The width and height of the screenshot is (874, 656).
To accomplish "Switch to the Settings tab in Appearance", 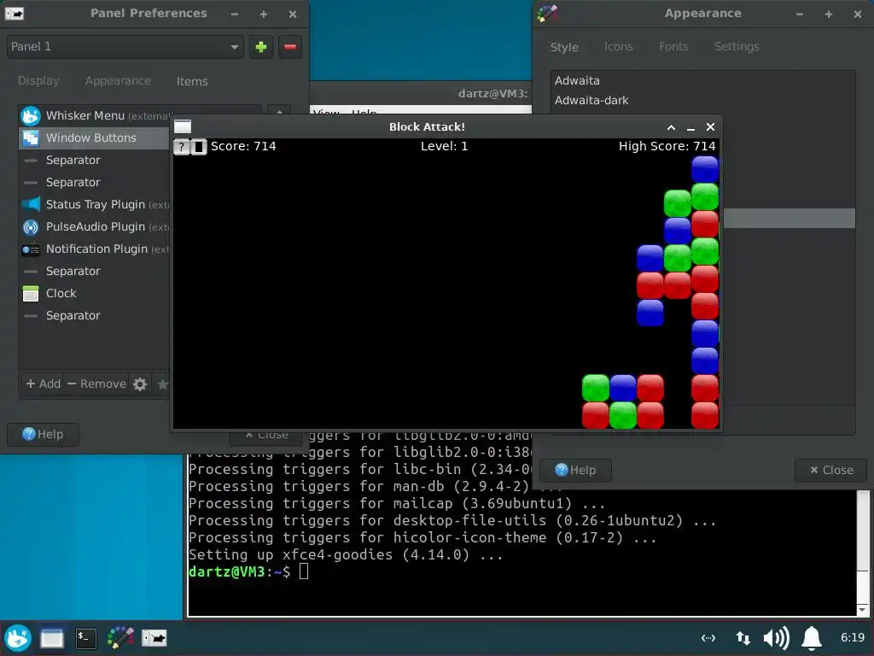I will coord(737,46).
